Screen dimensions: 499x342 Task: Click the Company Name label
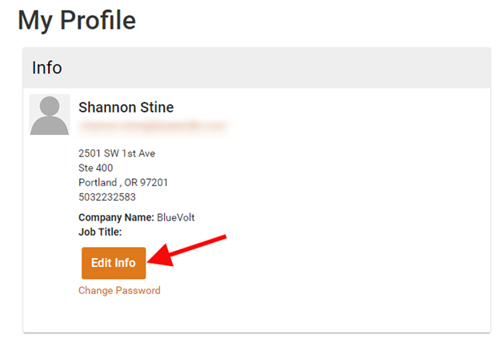116,217
